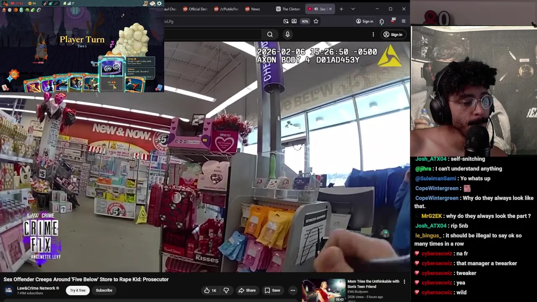
Task: Open more actions ellipsis under video
Action: pyautogui.click(x=293, y=290)
